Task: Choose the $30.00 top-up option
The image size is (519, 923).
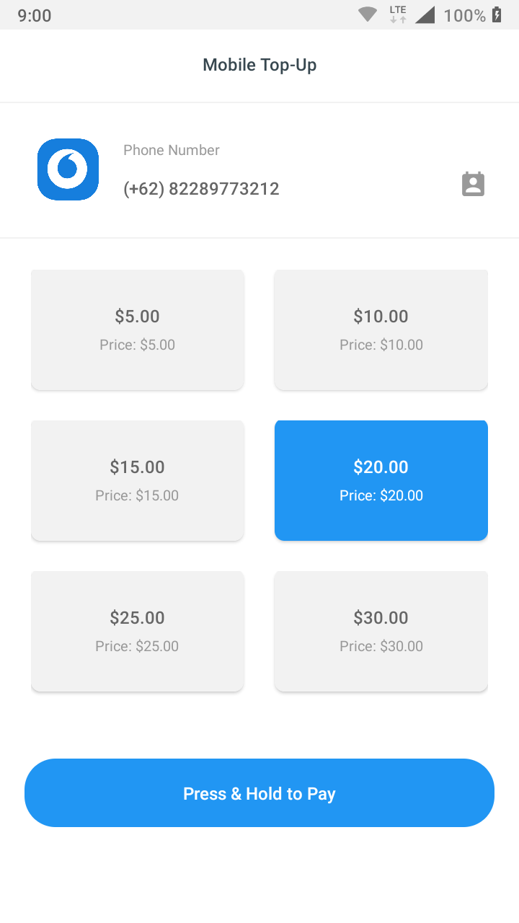Action: tap(381, 631)
